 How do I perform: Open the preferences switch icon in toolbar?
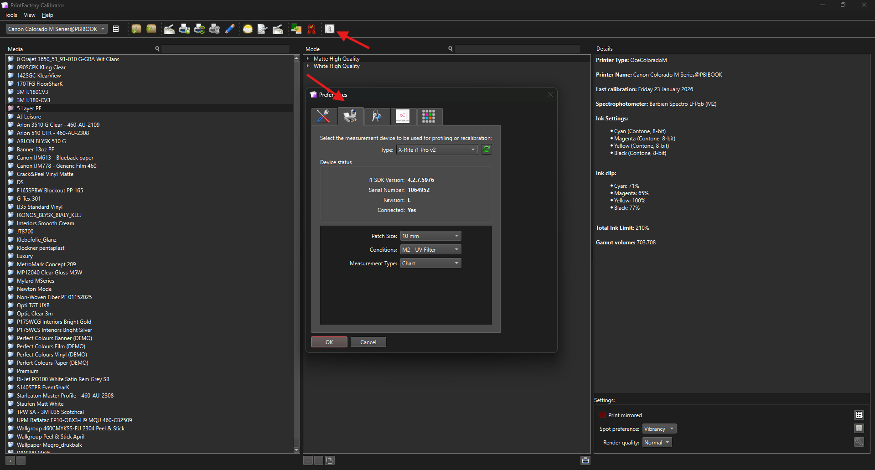(329, 29)
